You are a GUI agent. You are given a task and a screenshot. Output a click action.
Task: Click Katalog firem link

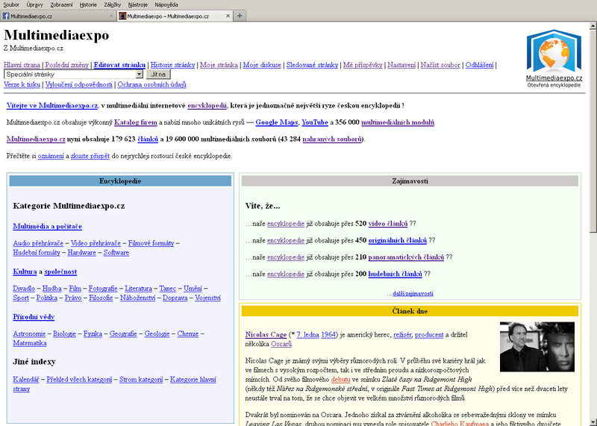pyautogui.click(x=136, y=122)
